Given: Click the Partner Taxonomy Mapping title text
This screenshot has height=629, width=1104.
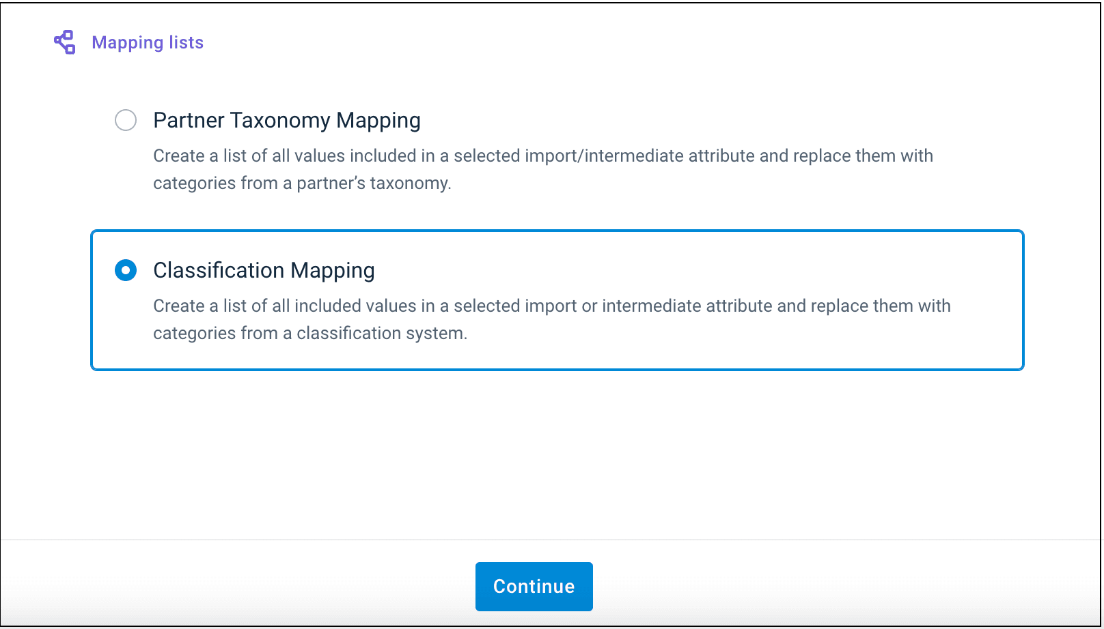Looking at the screenshot, I should (286, 120).
